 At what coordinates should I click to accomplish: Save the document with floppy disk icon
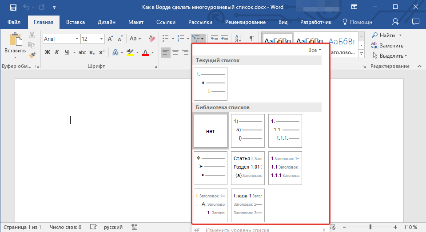click(13, 8)
